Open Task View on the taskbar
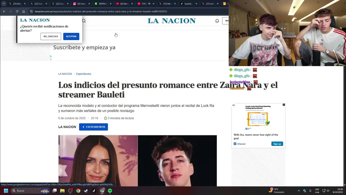Screen dimensions: 346x195 54,191
